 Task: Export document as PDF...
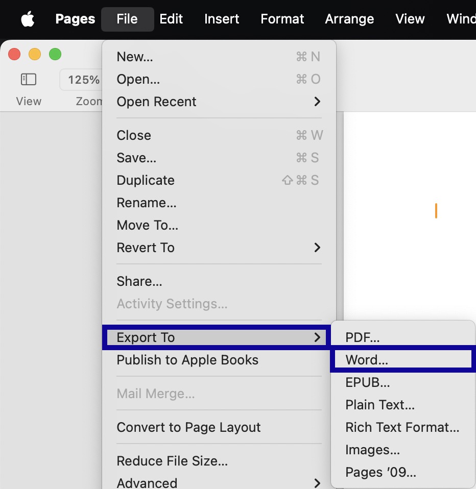pyautogui.click(x=403, y=337)
